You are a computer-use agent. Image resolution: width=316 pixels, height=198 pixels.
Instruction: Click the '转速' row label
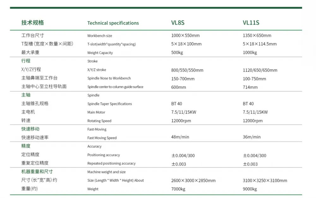[26, 120]
